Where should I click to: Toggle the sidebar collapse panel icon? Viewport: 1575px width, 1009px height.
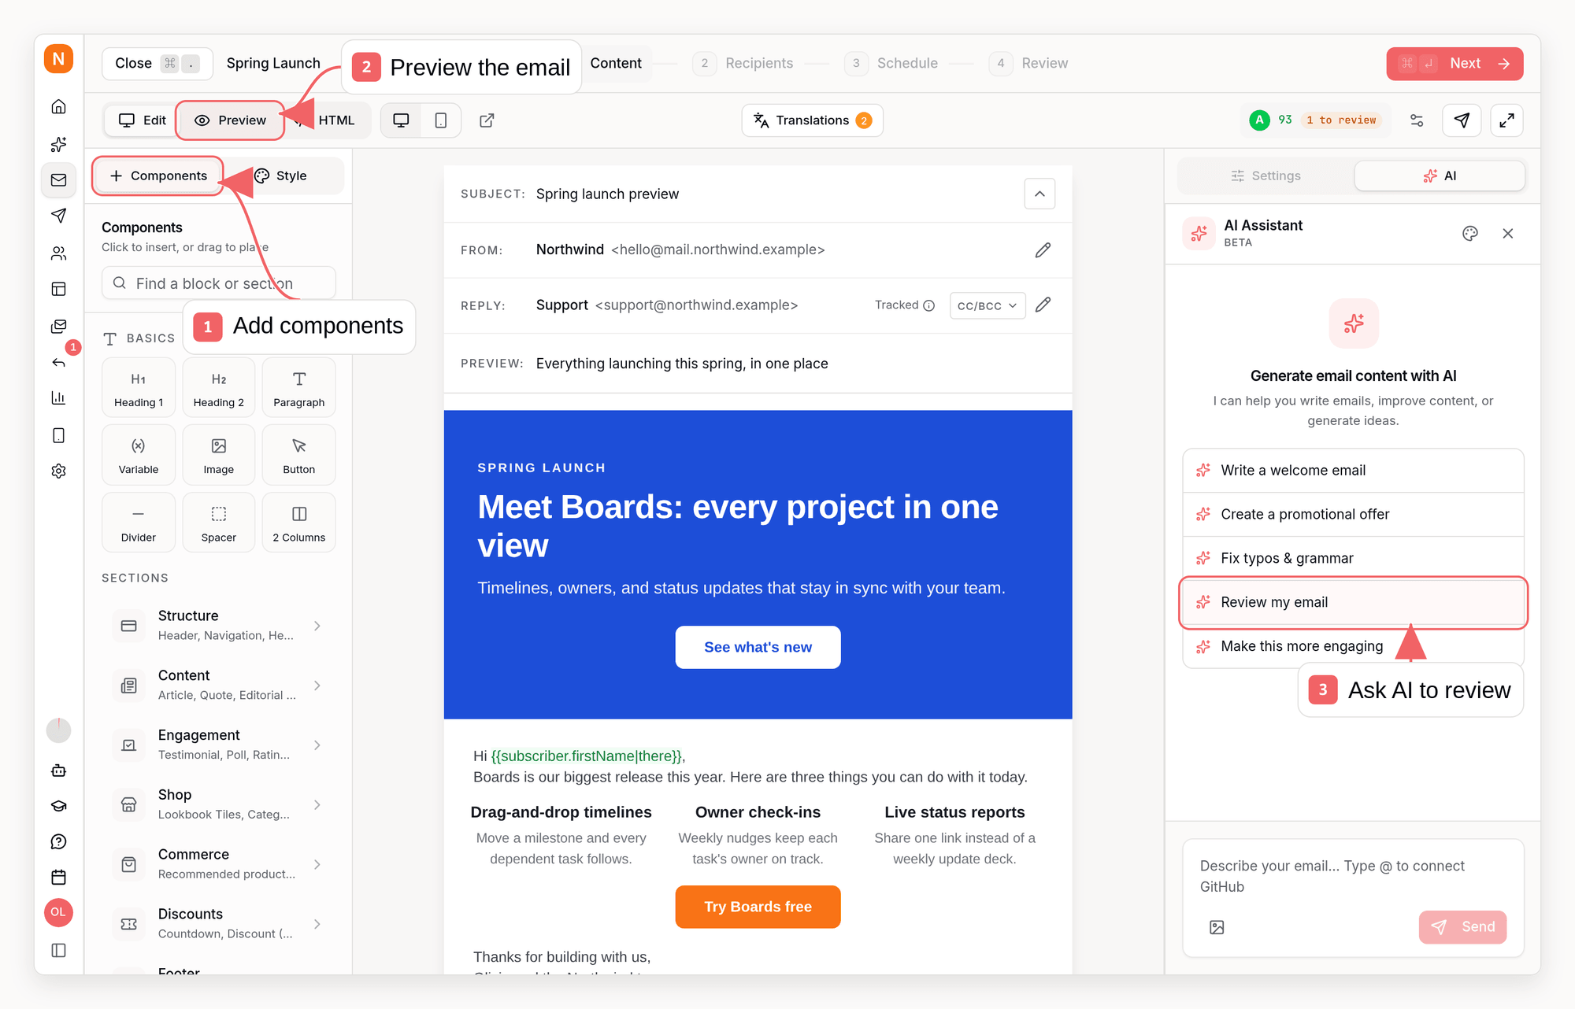pos(59,950)
